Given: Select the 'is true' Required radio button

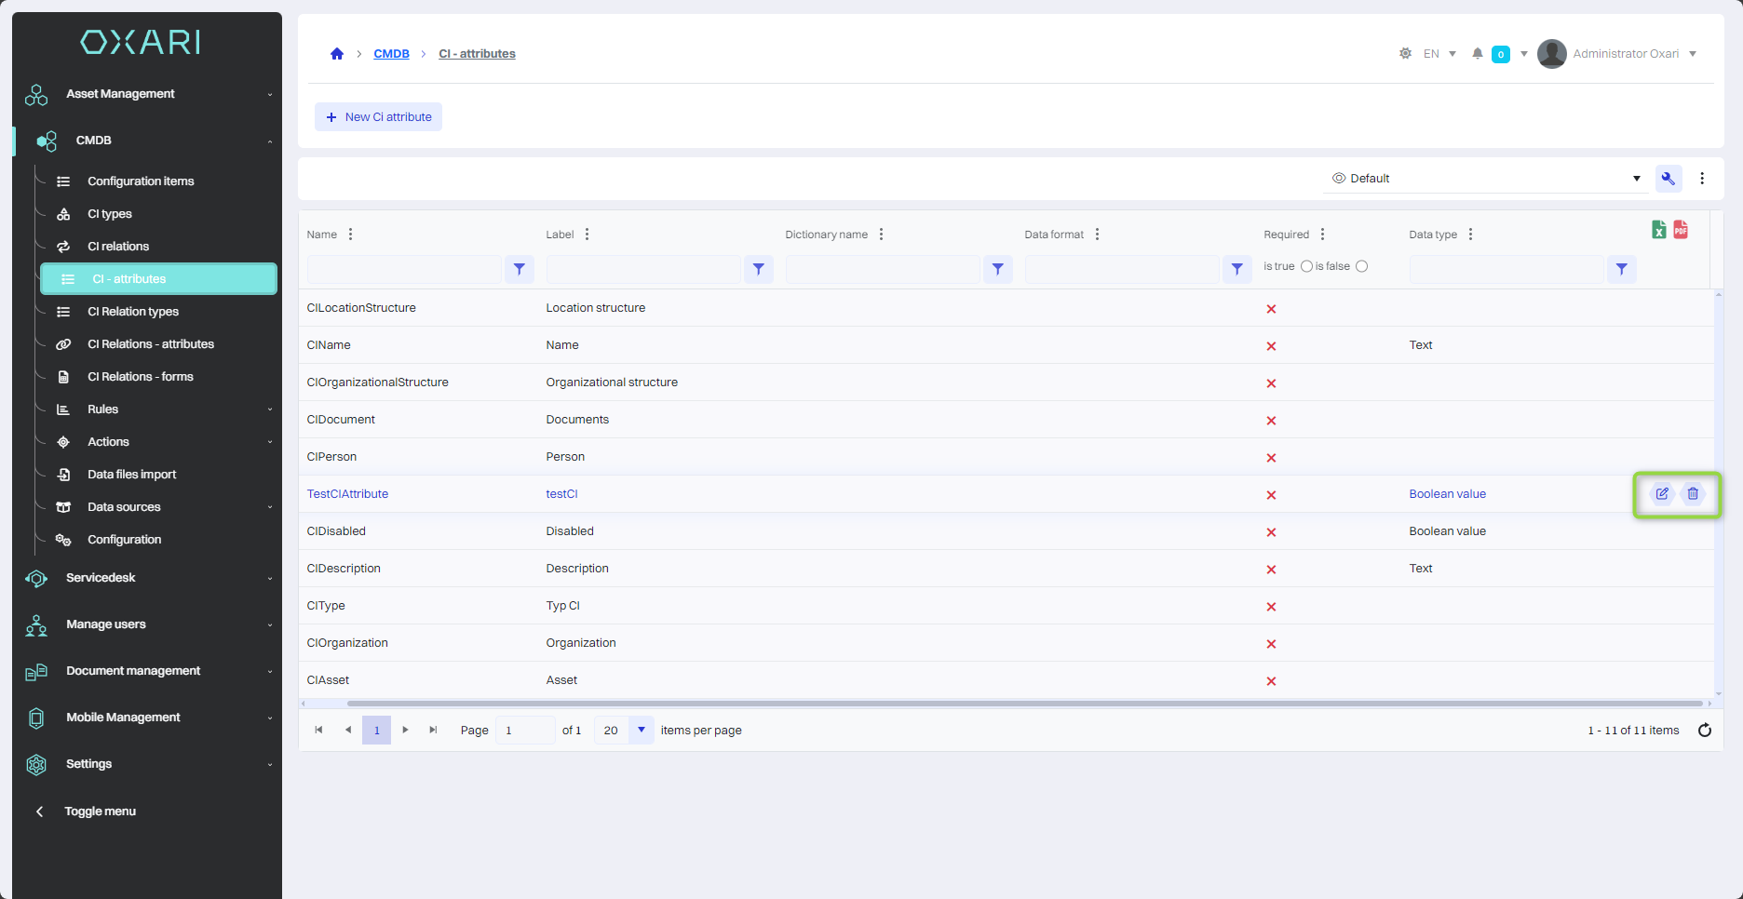Looking at the screenshot, I should (1306, 266).
